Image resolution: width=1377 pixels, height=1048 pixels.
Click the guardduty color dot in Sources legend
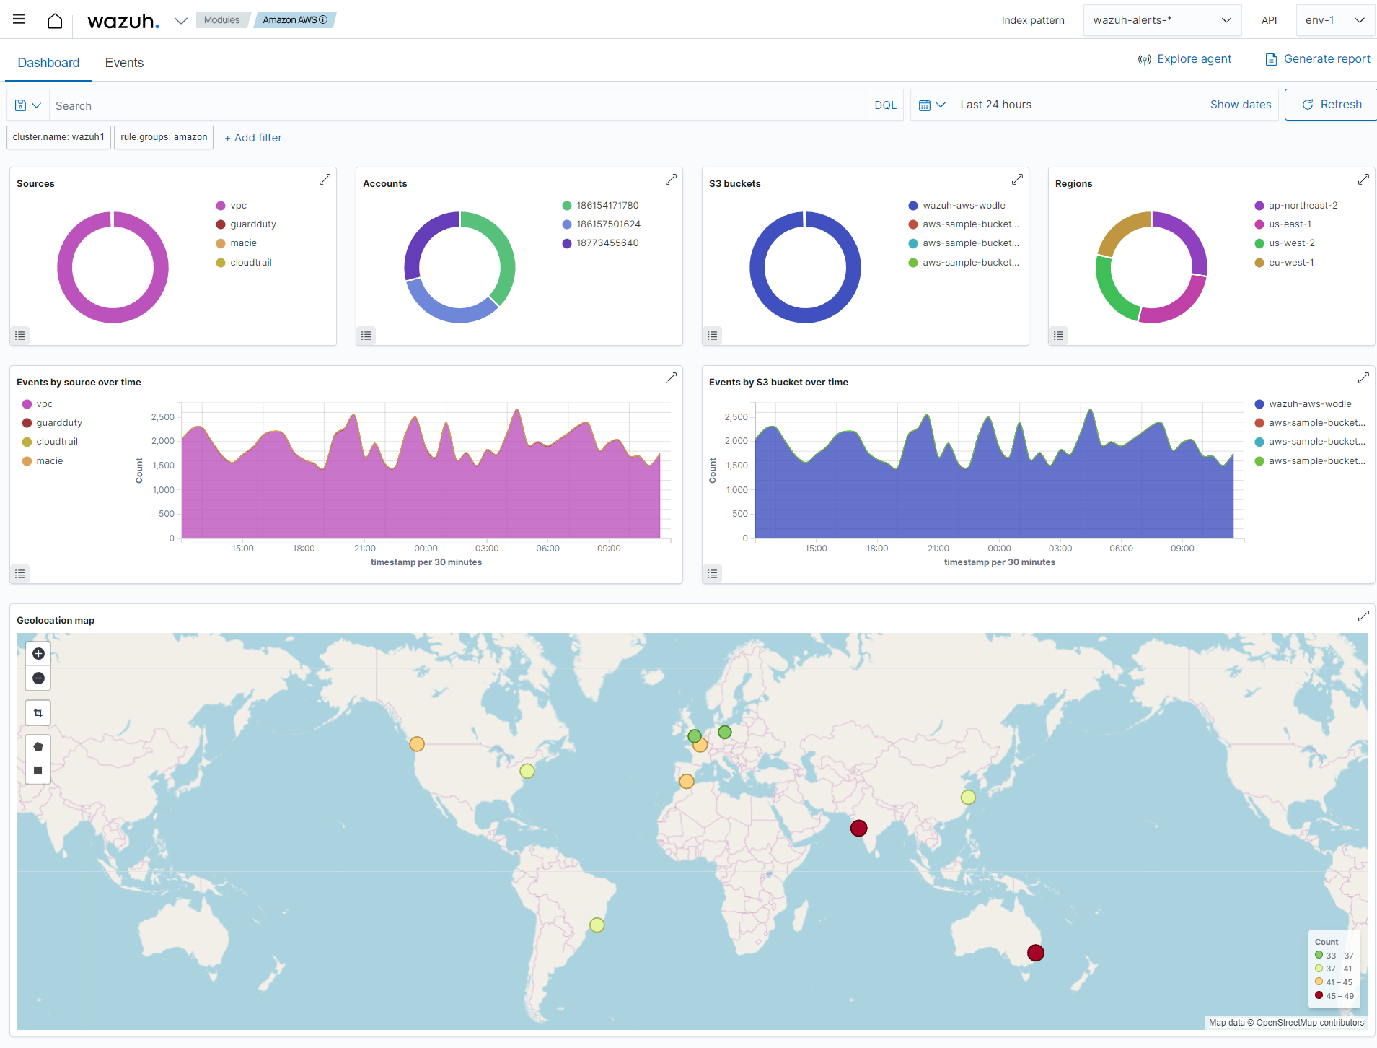click(221, 224)
